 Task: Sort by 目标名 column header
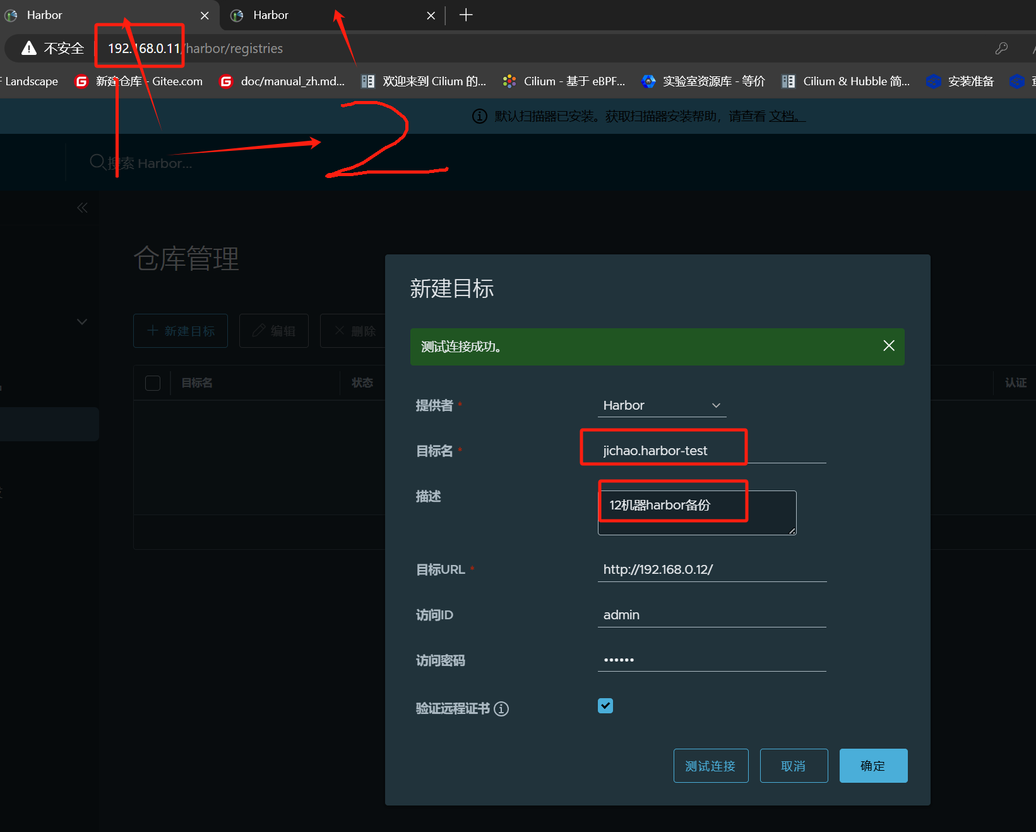coord(197,383)
